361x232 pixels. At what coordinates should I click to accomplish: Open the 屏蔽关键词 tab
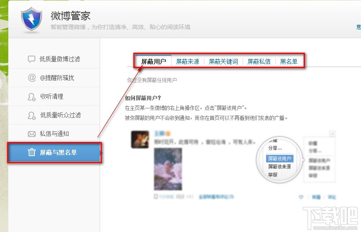[223, 61]
